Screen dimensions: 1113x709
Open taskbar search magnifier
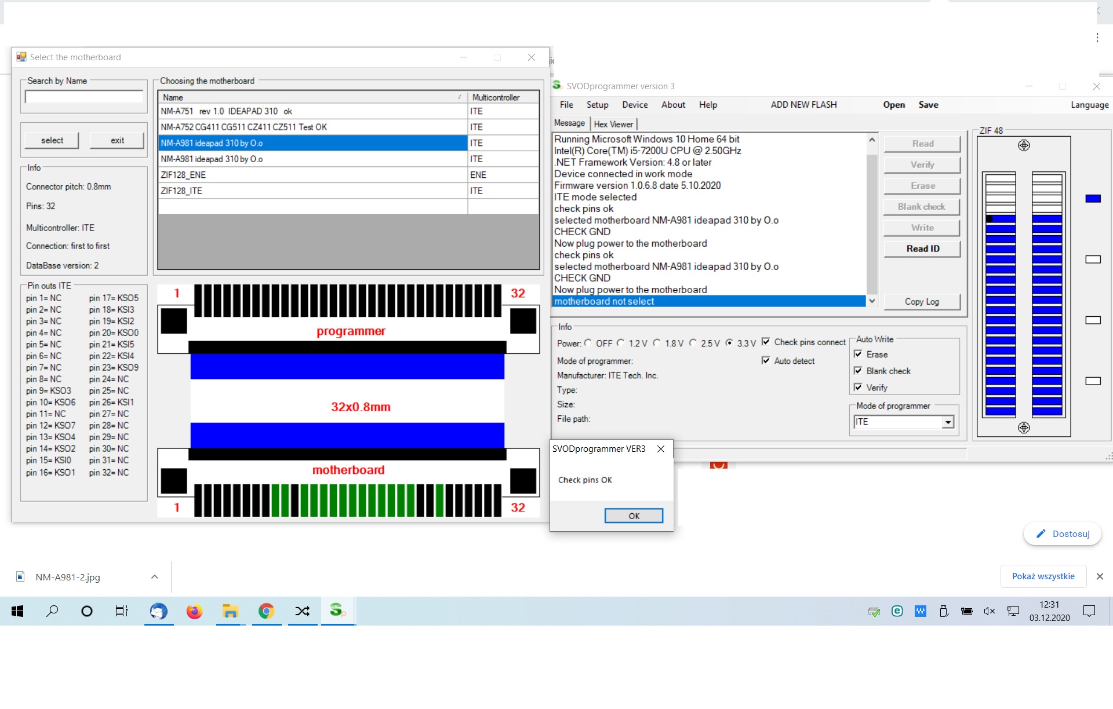pos(52,611)
